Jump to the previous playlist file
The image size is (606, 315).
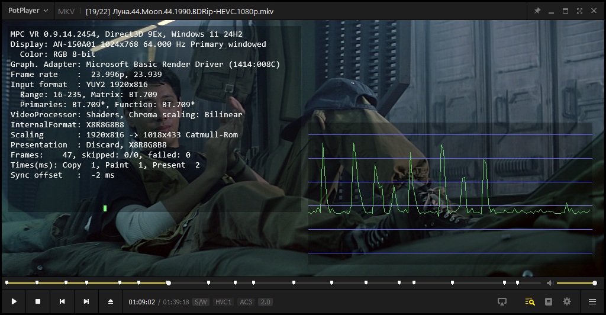[62, 301]
